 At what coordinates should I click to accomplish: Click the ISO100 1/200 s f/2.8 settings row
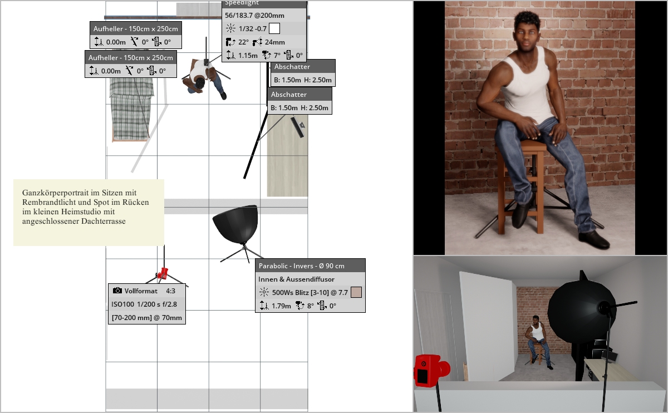pyautogui.click(x=146, y=304)
